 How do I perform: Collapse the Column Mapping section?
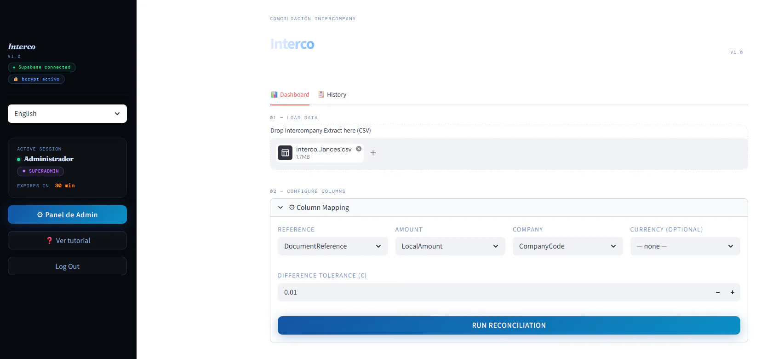pyautogui.click(x=509, y=208)
